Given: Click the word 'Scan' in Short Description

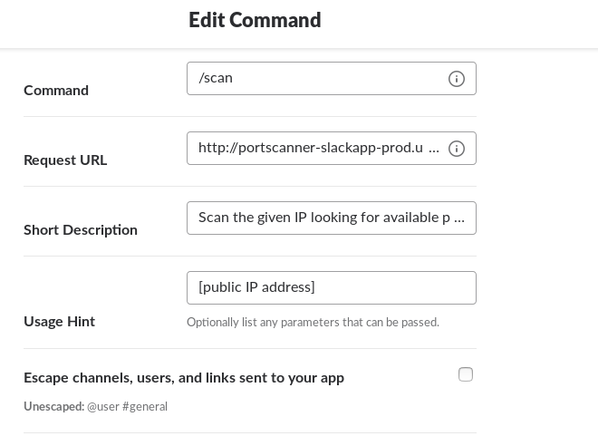Looking at the screenshot, I should click(x=214, y=218).
